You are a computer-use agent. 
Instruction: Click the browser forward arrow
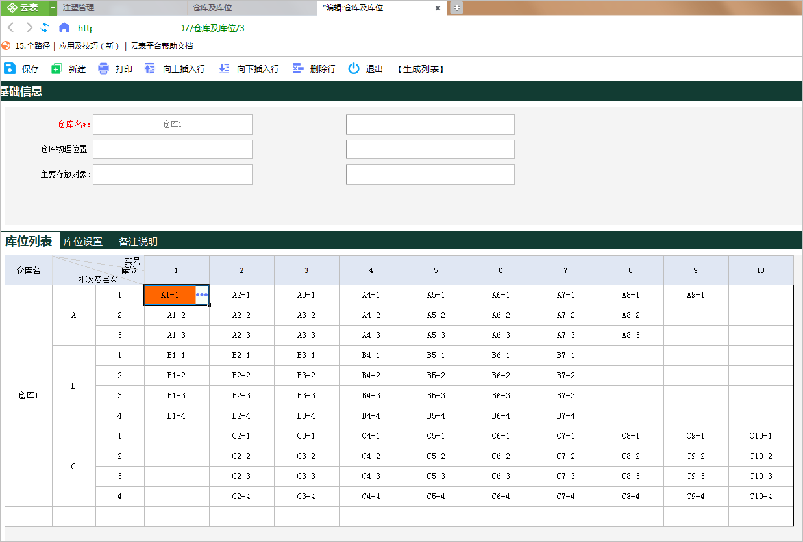pyautogui.click(x=29, y=27)
